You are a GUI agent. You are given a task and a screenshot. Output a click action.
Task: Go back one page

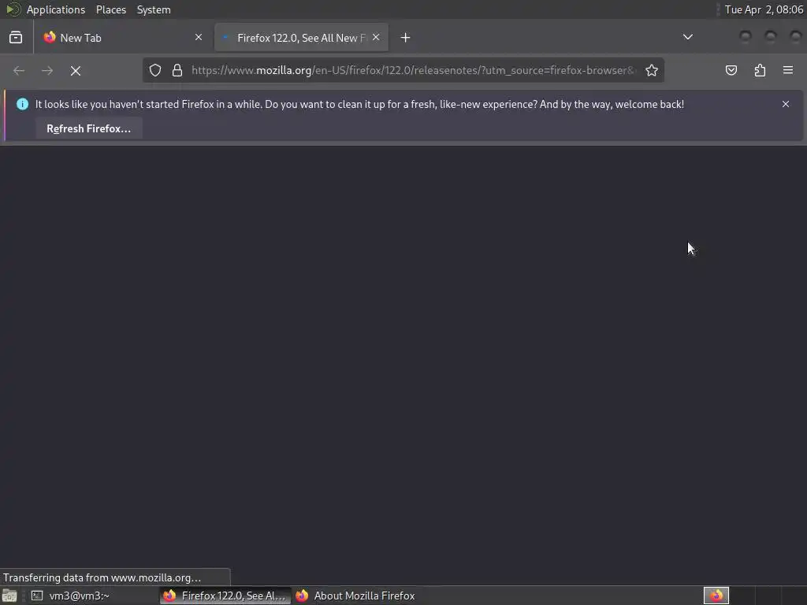[19, 70]
